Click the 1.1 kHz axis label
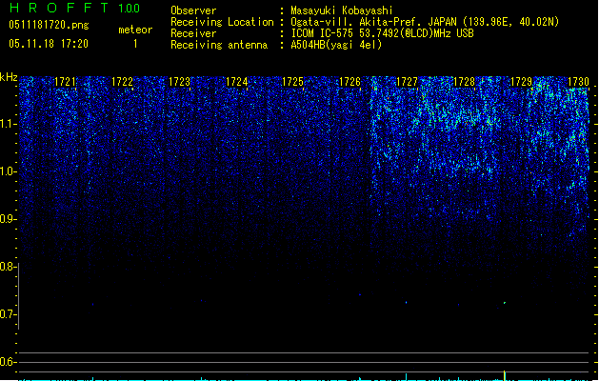This screenshot has width=599, height=381. [x=8, y=124]
